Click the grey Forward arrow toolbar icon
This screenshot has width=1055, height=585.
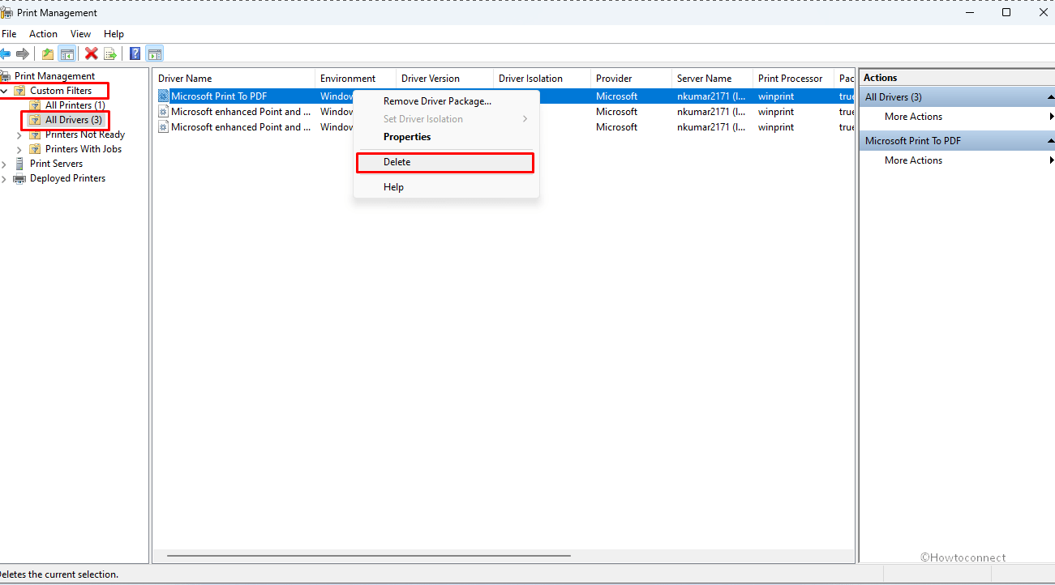click(23, 53)
